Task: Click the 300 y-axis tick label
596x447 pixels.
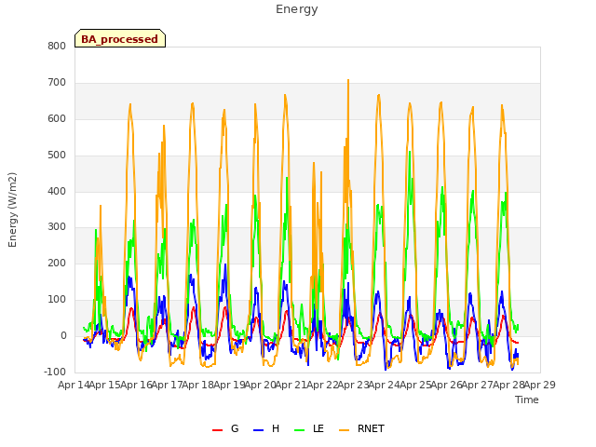Action: click(57, 227)
